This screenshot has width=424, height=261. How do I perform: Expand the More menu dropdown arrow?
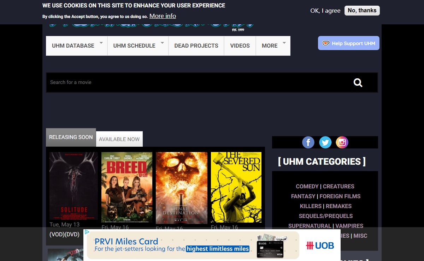(x=284, y=43)
